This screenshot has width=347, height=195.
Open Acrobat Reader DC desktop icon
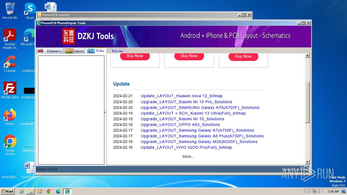(10, 39)
